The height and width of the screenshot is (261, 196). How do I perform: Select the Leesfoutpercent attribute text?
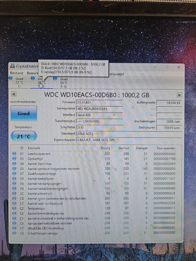pos(39,154)
